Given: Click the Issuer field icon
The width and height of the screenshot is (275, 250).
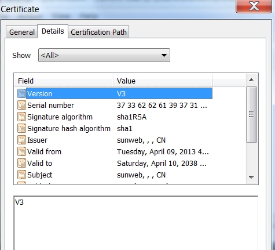Looking at the screenshot, I should [21, 140].
